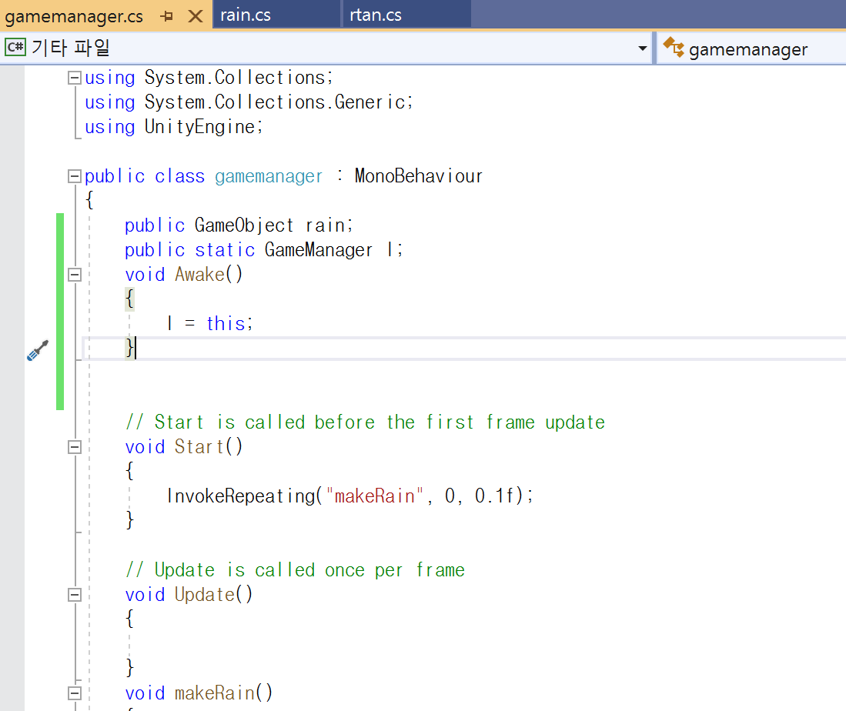Open the screwdriver quick actions icon
The height and width of the screenshot is (711, 846).
click(x=38, y=350)
